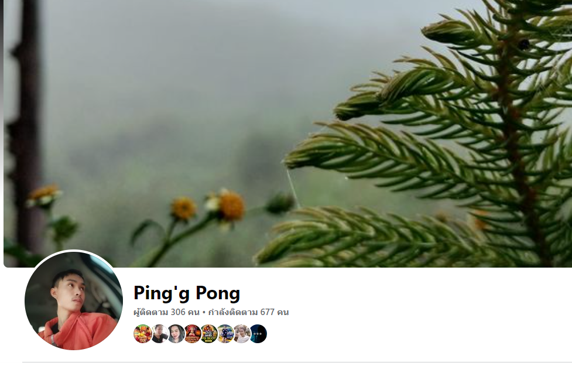Image resolution: width=572 pixels, height=366 pixels.
Task: Open the cover photo with pine branches
Action: 288,134
